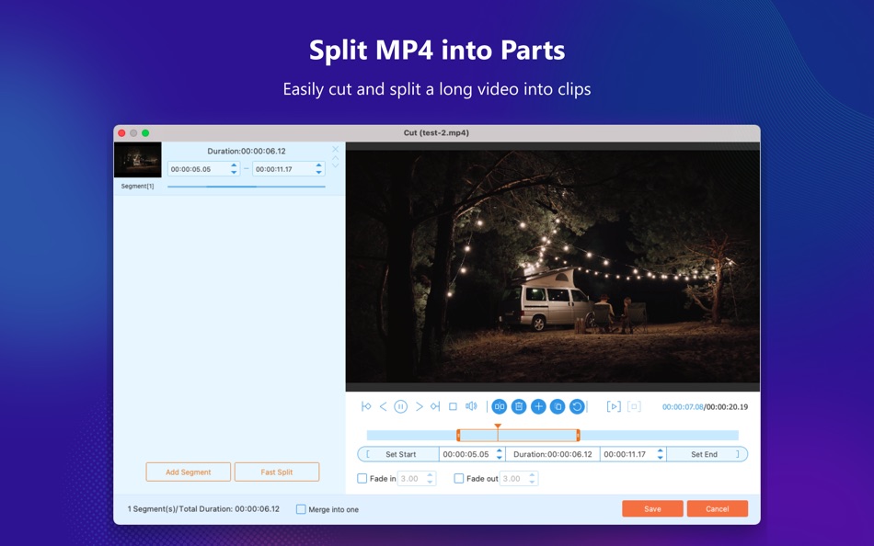Play the selected segment in brackets
Screen dimensions: 874x546
(613, 406)
